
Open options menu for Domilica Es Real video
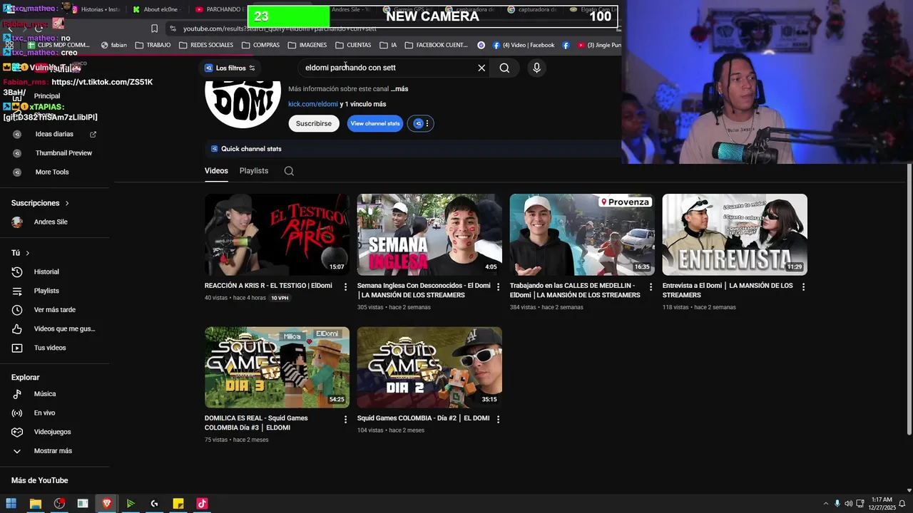[345, 419]
